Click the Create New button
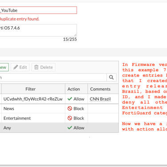167x167 pixels. coord(4,67)
